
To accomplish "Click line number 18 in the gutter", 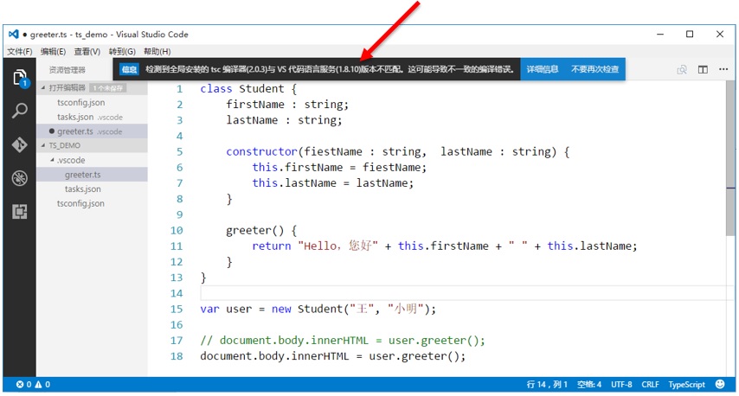I will pos(177,356).
